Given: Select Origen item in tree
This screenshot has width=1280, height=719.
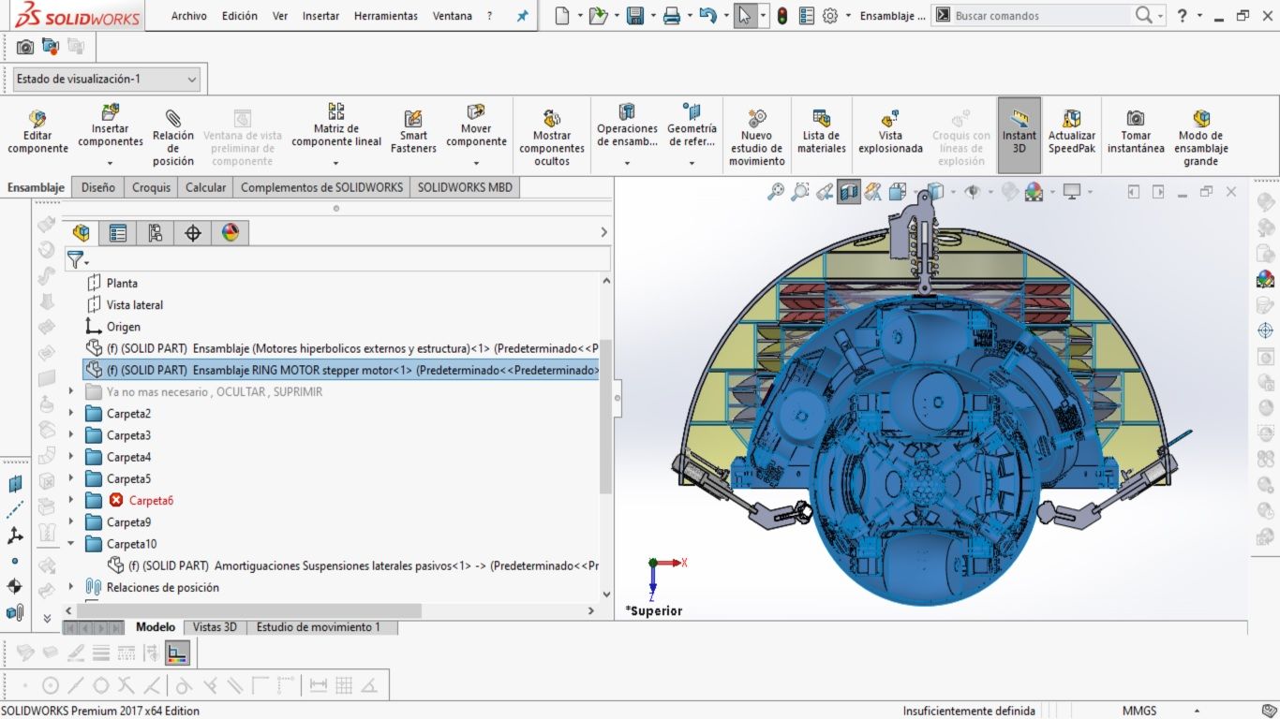Looking at the screenshot, I should [124, 327].
